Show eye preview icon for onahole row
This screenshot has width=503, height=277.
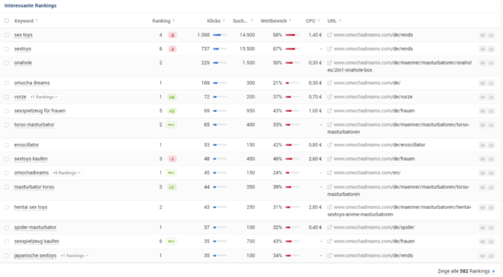click(483, 63)
